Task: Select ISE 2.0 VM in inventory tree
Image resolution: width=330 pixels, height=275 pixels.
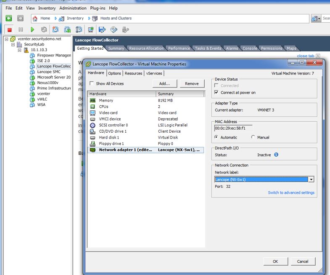Action: 43,61
